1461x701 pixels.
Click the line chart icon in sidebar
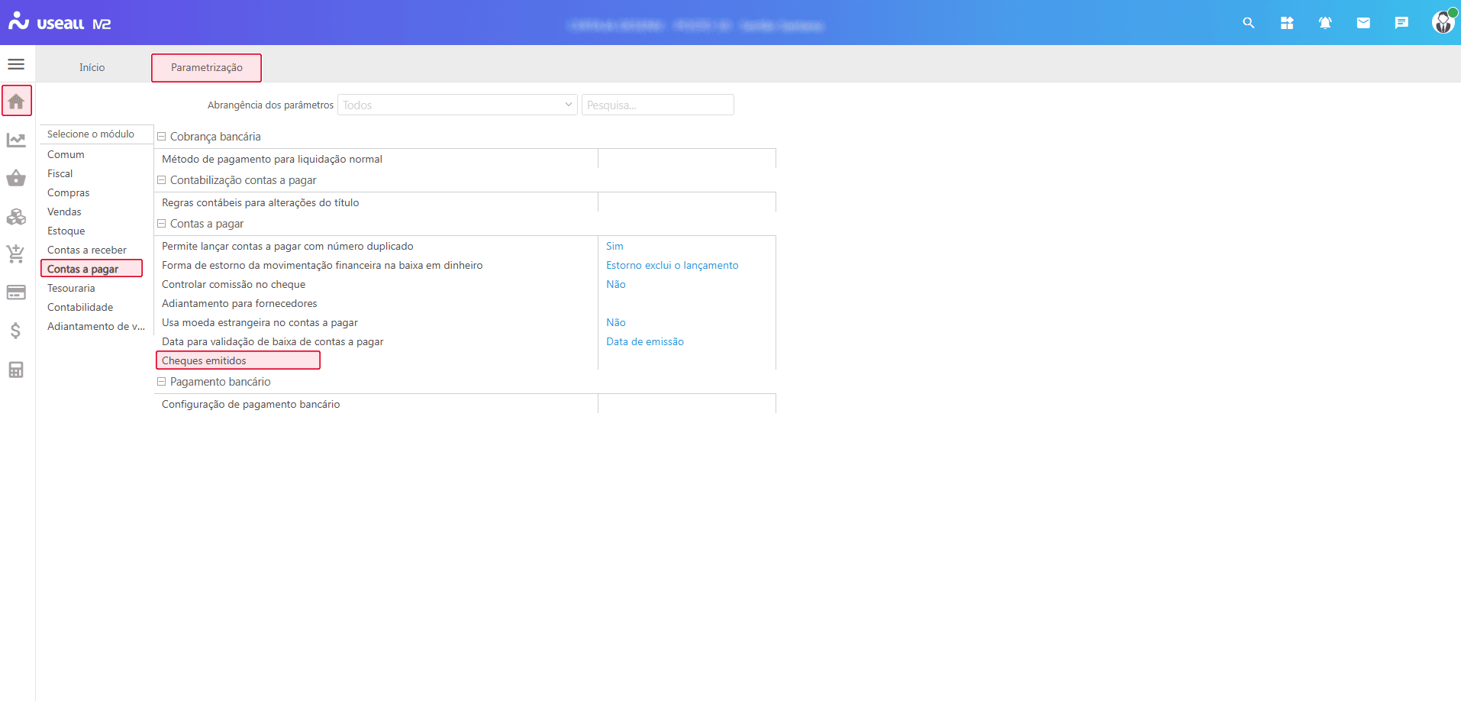[x=16, y=140]
